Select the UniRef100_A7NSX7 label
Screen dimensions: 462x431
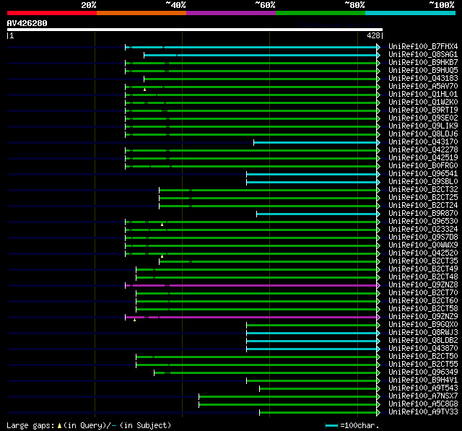[423, 396]
